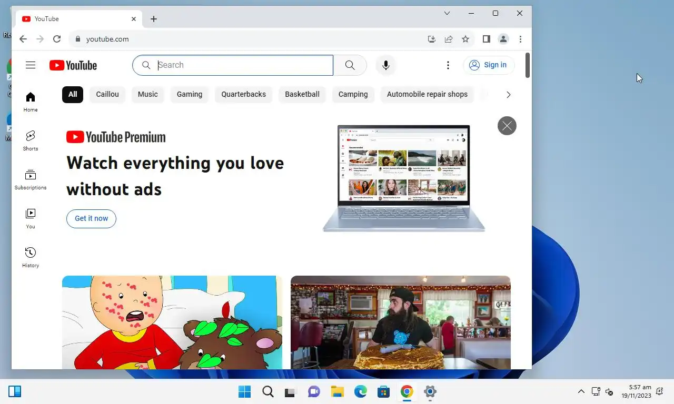674x404 pixels.
Task: Open Widgets panel on taskbar
Action: (x=15, y=391)
